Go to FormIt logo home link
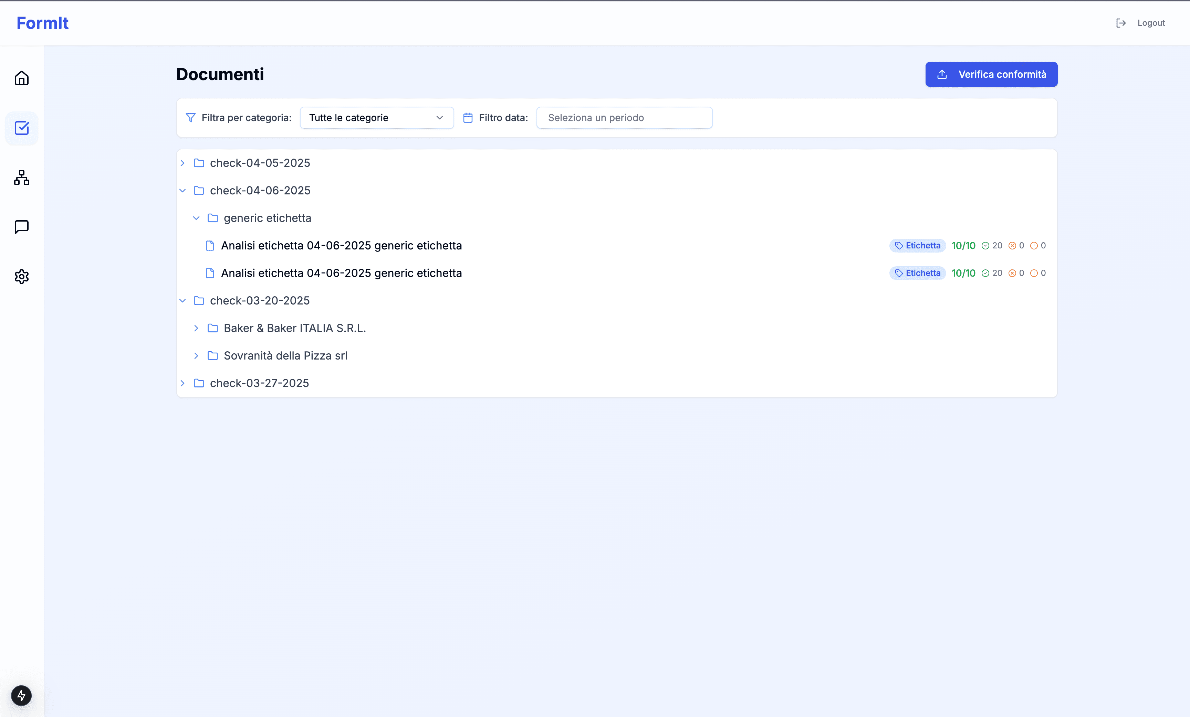The width and height of the screenshot is (1190, 717). [42, 23]
